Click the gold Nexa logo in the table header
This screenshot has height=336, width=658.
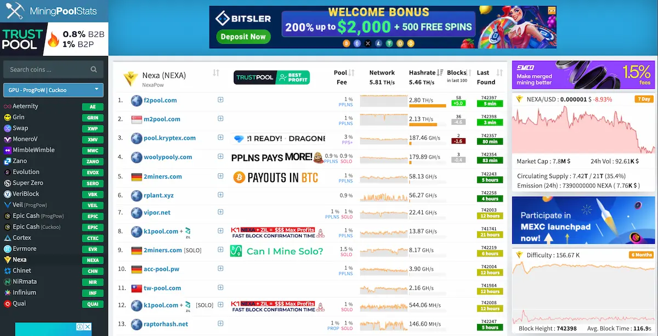point(131,78)
